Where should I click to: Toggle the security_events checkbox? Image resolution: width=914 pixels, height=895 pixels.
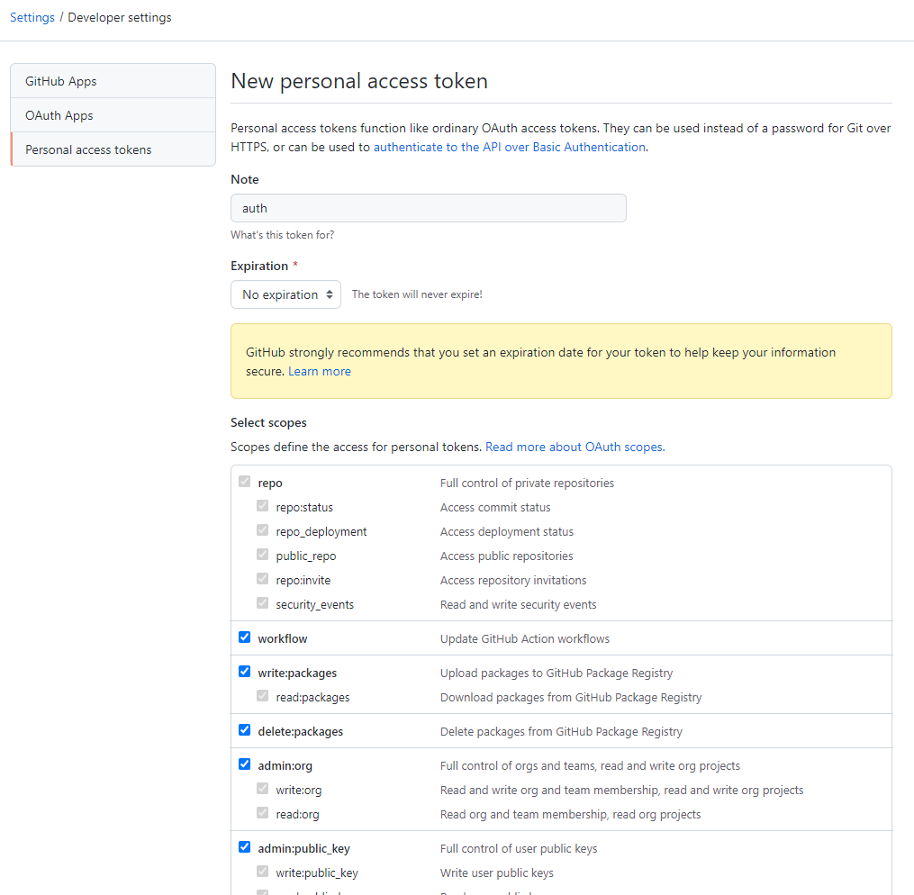[x=263, y=603]
